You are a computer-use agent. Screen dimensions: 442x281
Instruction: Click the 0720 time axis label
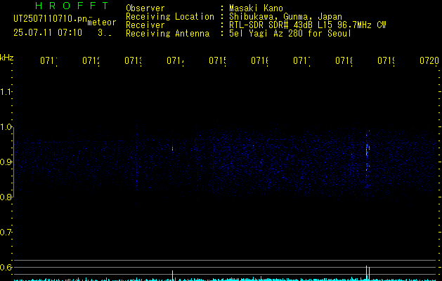click(429, 60)
